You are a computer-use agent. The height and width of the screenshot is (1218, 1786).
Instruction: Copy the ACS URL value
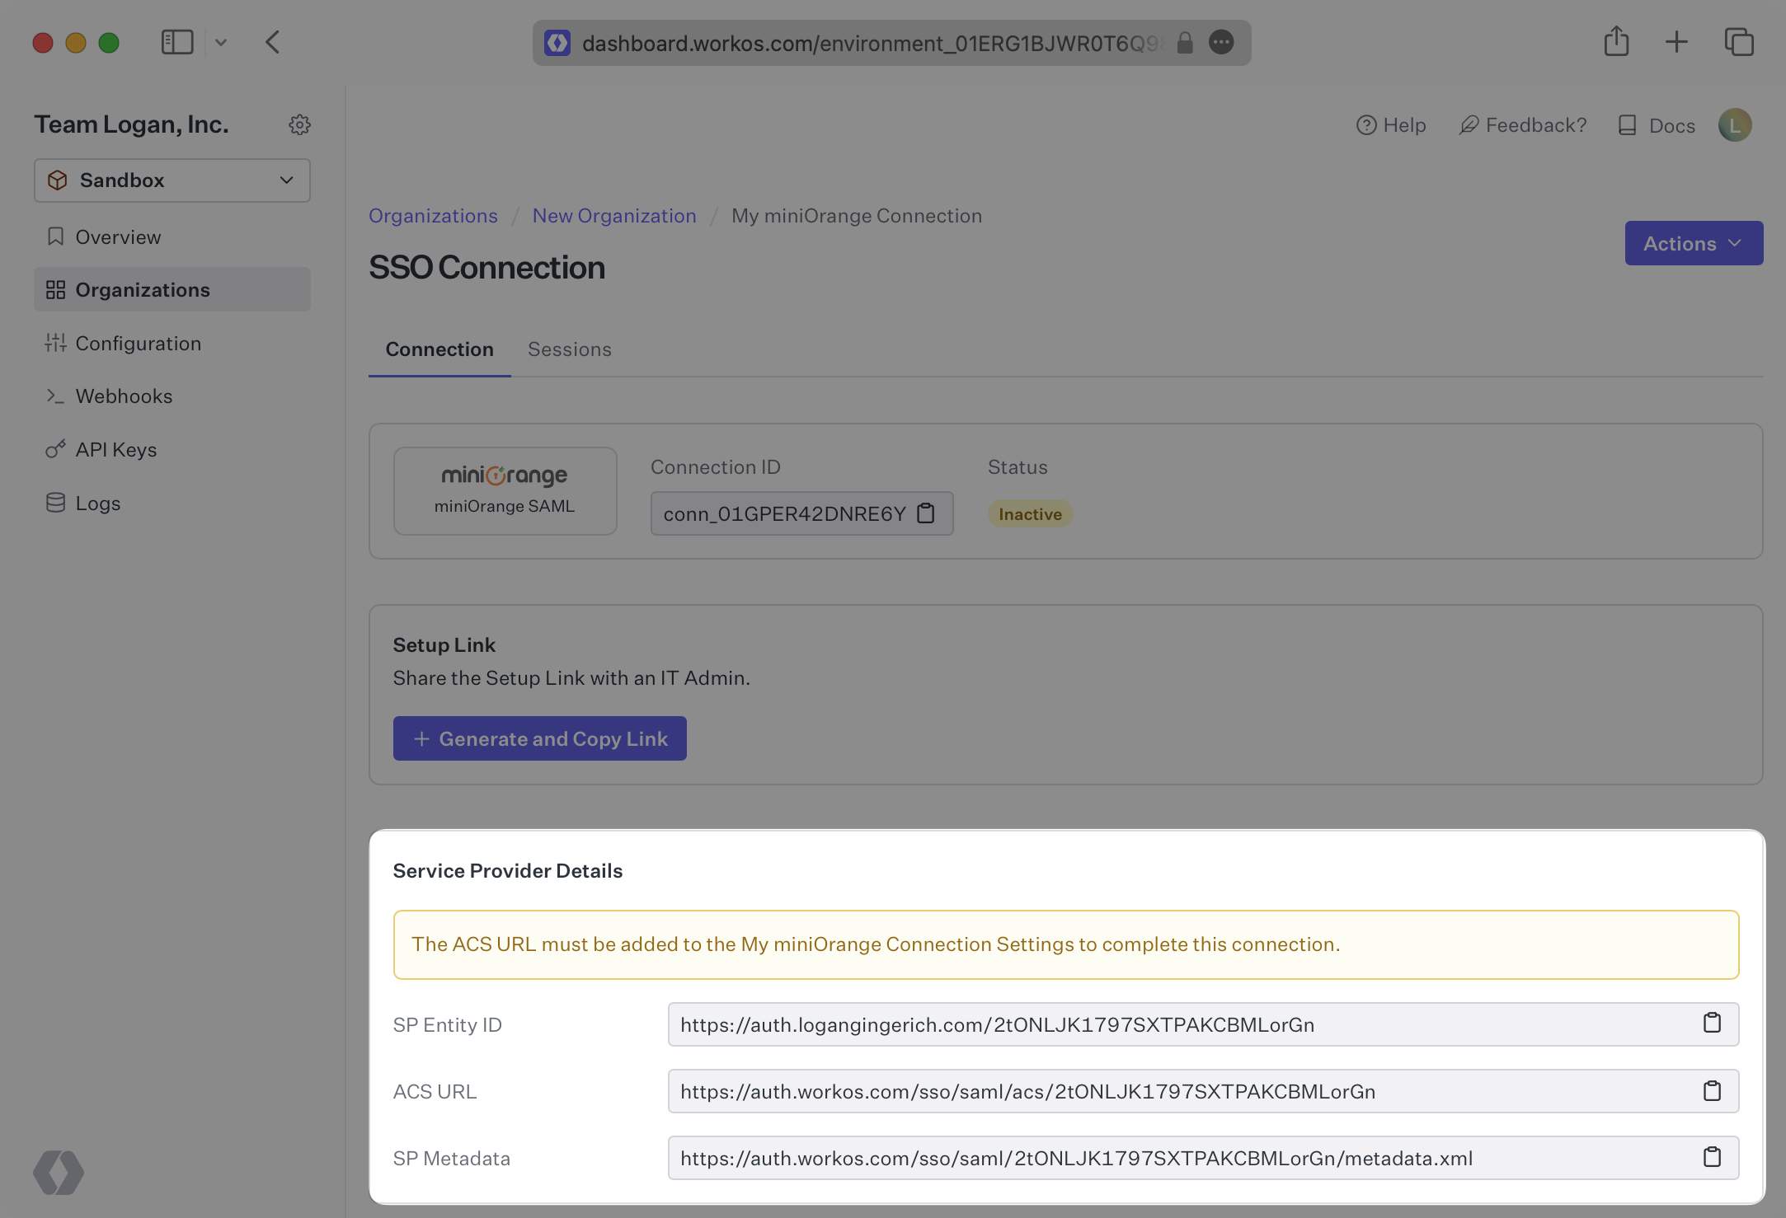coord(1712,1091)
